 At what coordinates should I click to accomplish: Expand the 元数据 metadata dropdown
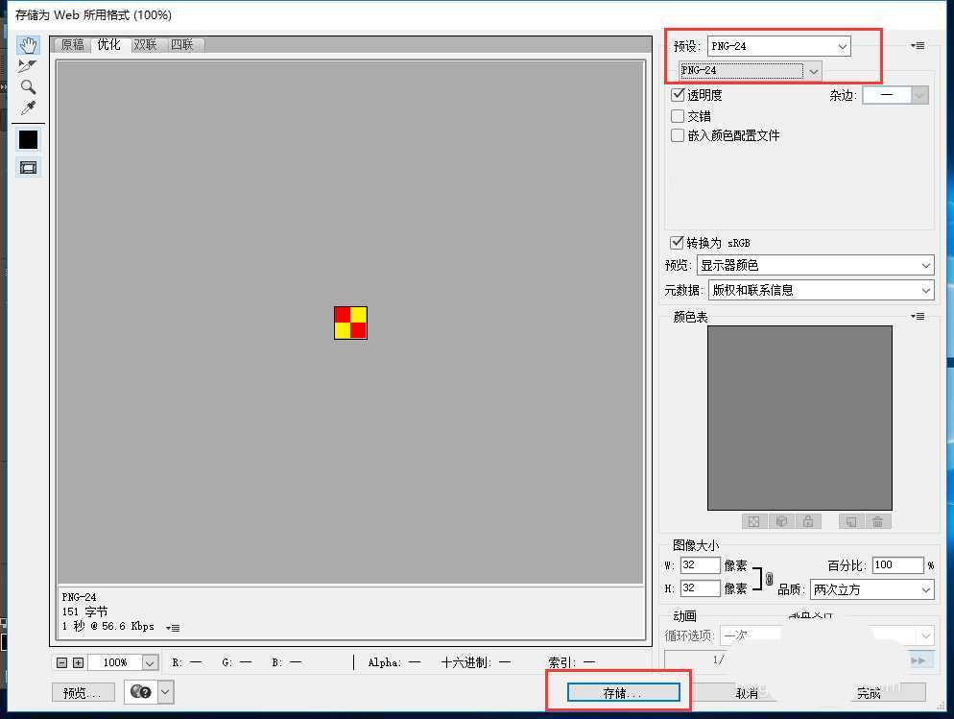click(821, 290)
